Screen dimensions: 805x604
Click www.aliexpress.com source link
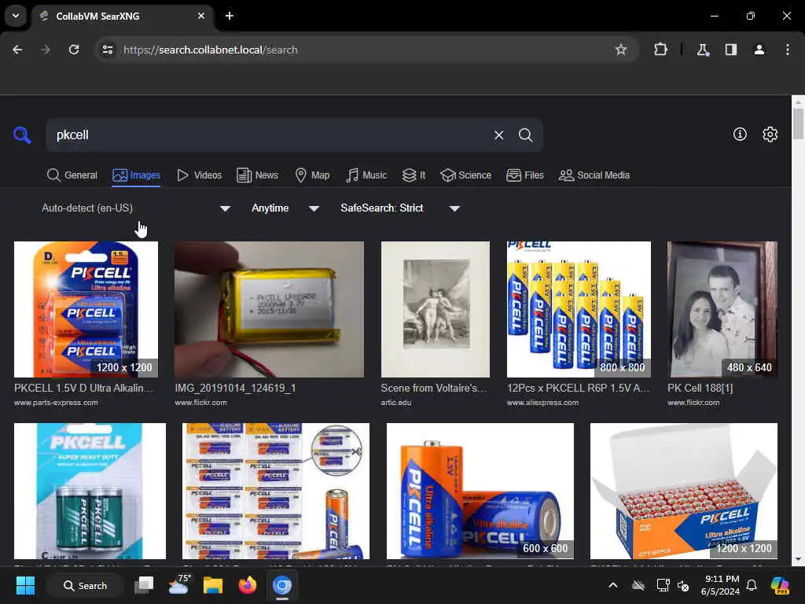click(542, 403)
